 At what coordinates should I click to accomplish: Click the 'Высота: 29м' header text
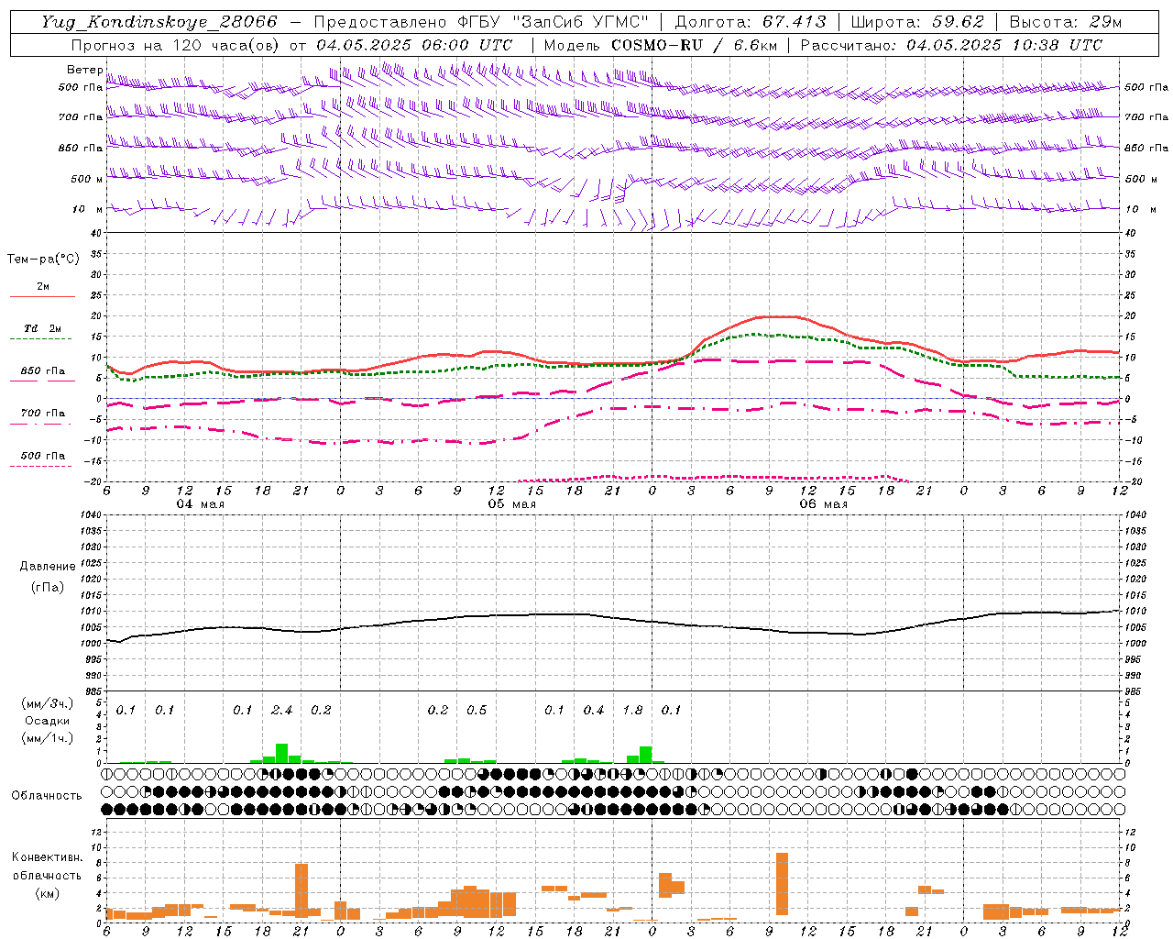[x=1066, y=22]
